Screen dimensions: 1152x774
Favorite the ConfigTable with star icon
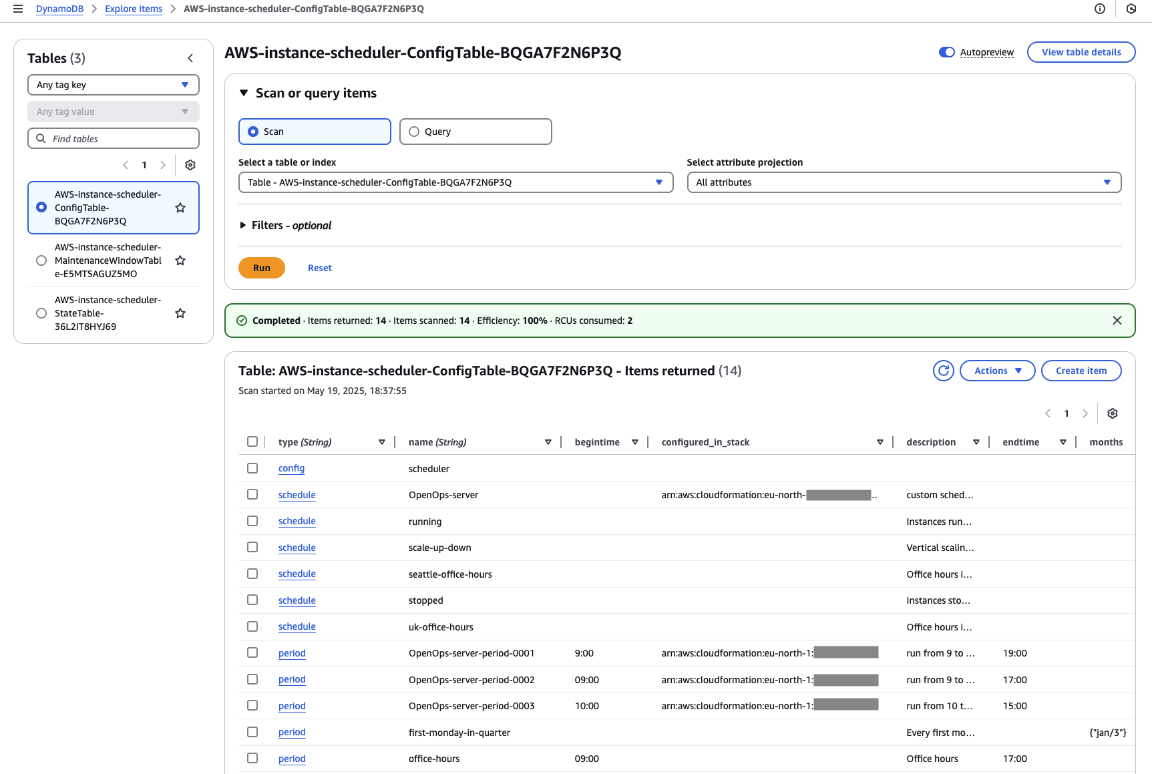[x=180, y=208]
